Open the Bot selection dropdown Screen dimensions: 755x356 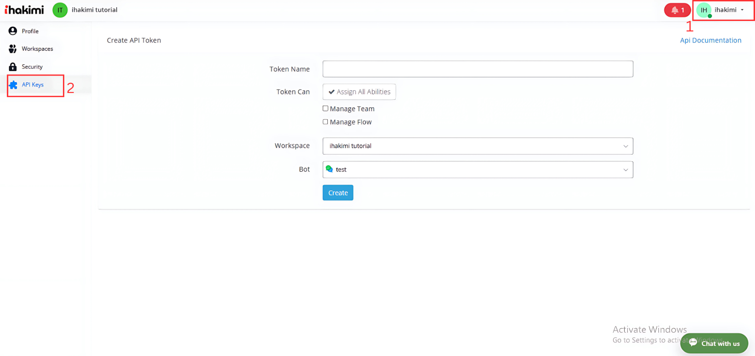(477, 170)
